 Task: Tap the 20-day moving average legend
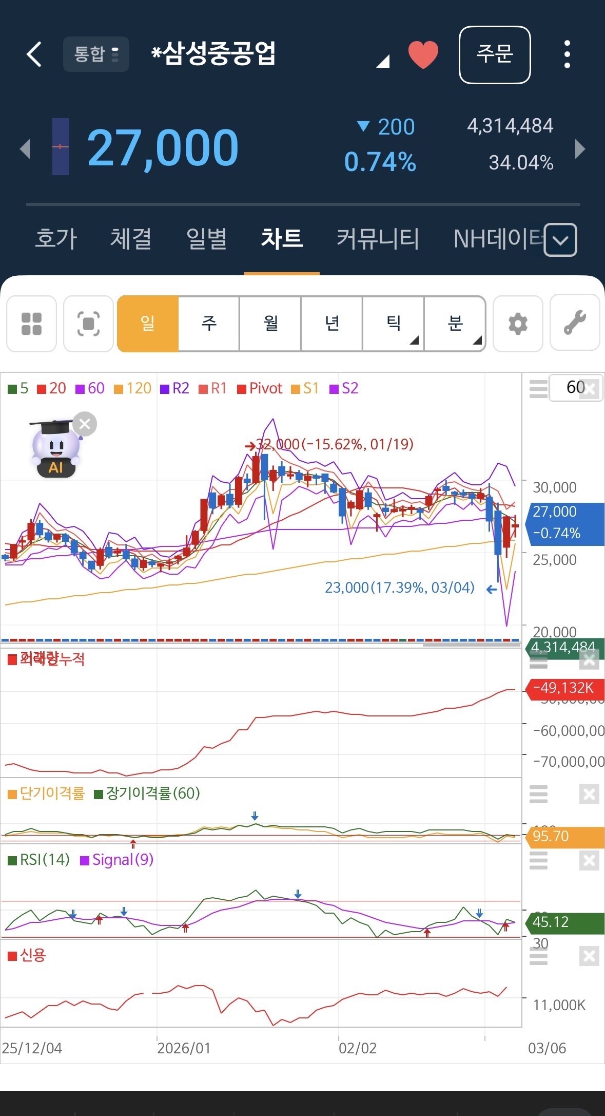click(x=52, y=388)
